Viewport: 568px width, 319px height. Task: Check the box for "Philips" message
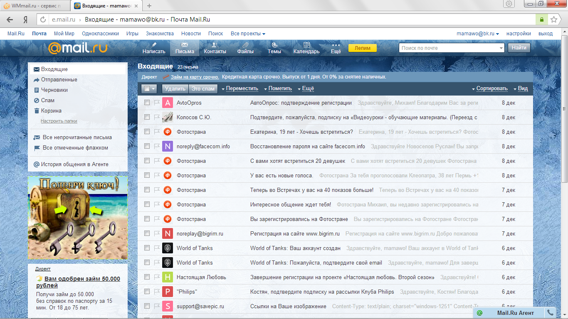147,292
